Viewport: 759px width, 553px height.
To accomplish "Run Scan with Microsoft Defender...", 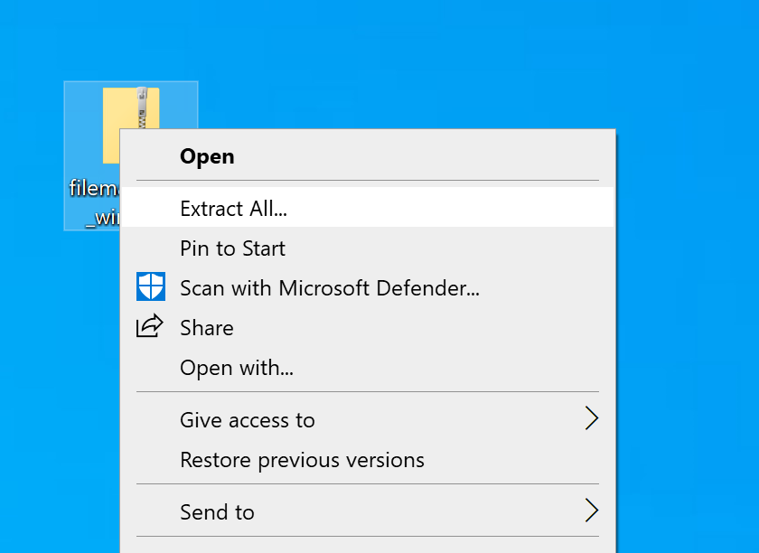I will pos(329,288).
